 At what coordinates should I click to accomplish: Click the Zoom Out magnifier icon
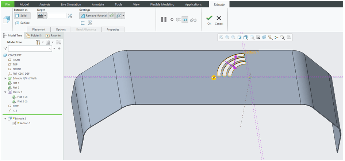[x=233, y=37]
